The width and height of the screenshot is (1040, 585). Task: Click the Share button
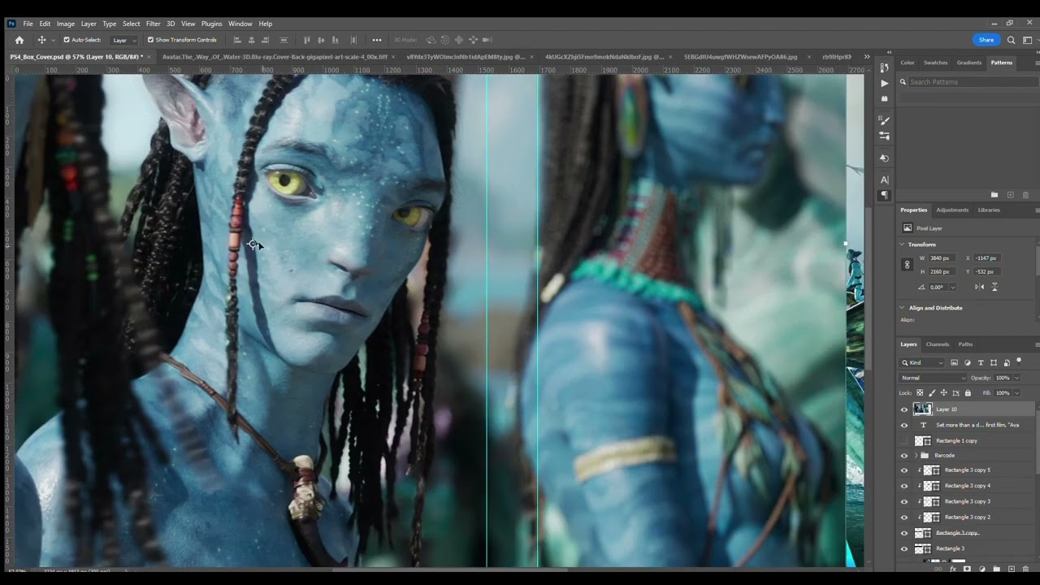coord(986,40)
